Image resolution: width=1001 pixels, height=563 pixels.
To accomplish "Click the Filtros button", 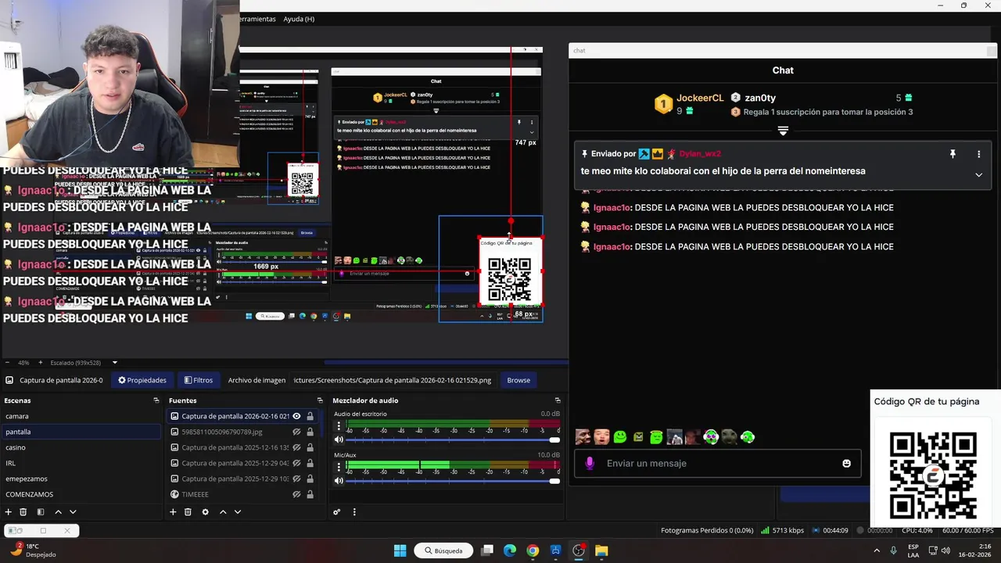I will [x=199, y=380].
